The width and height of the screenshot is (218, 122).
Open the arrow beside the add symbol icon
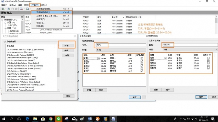6,9
